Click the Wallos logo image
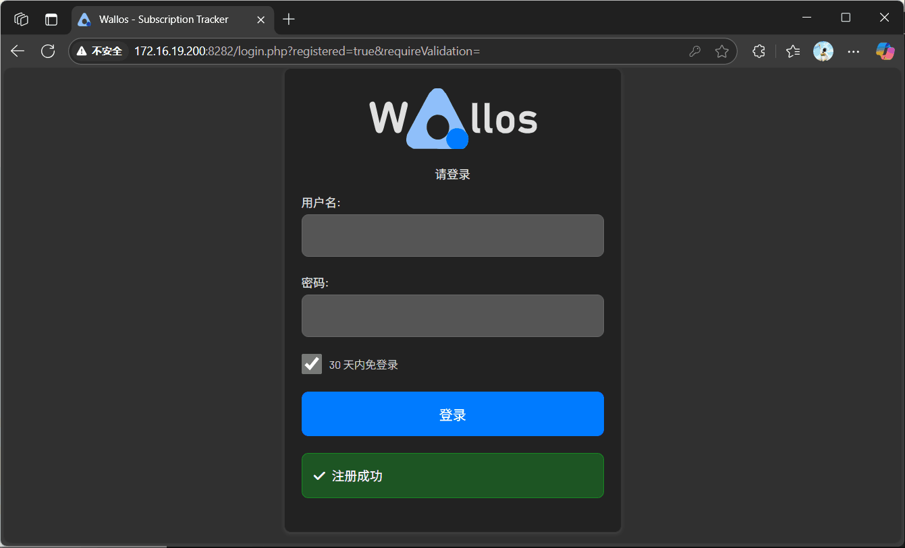The height and width of the screenshot is (548, 905). point(453,119)
